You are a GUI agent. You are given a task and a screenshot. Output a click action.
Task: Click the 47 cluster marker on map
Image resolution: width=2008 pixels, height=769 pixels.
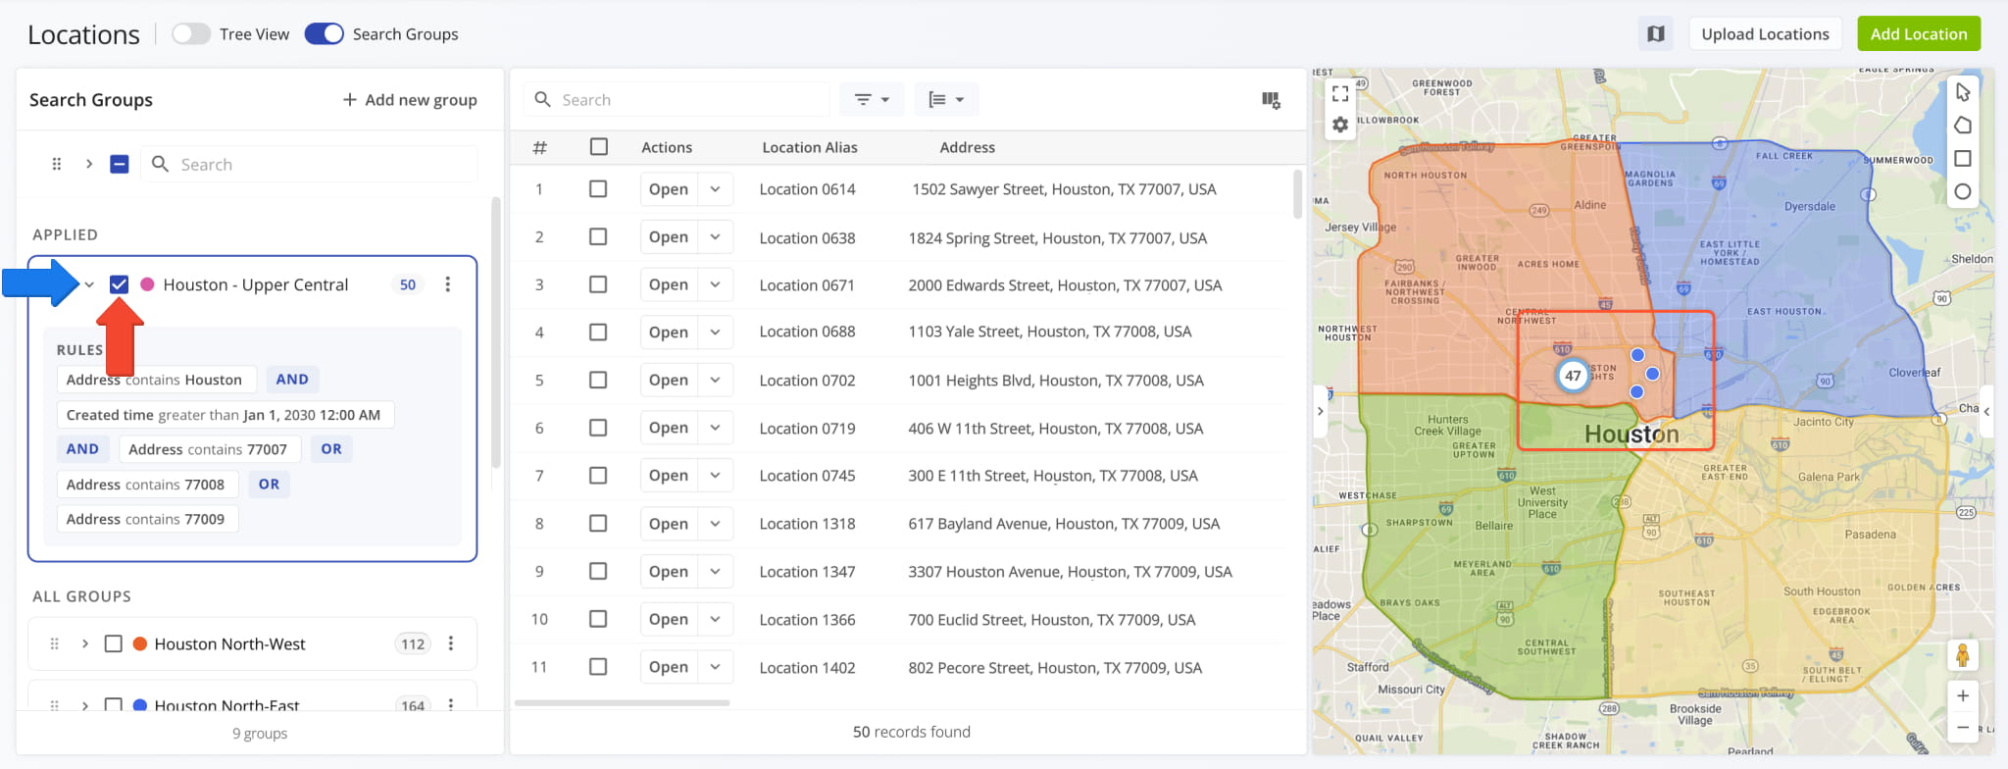(1573, 376)
